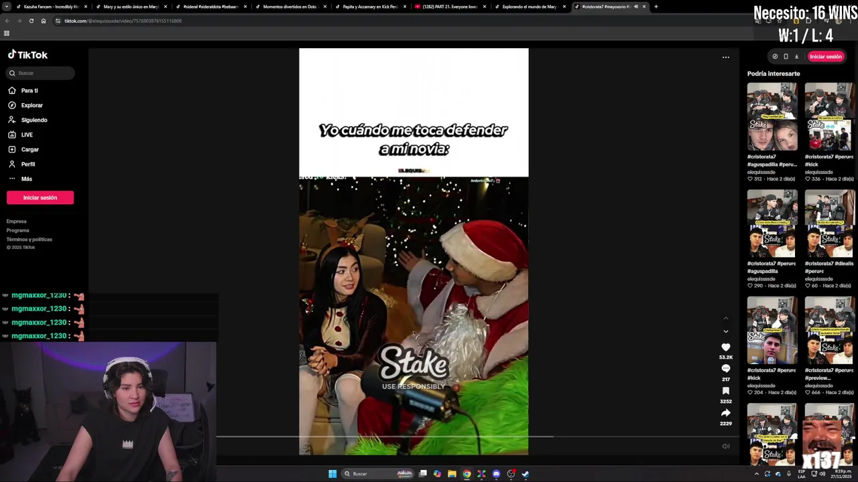This screenshot has width=858, height=482.
Task: Click top-right Iniciar sesión button
Action: tap(825, 56)
